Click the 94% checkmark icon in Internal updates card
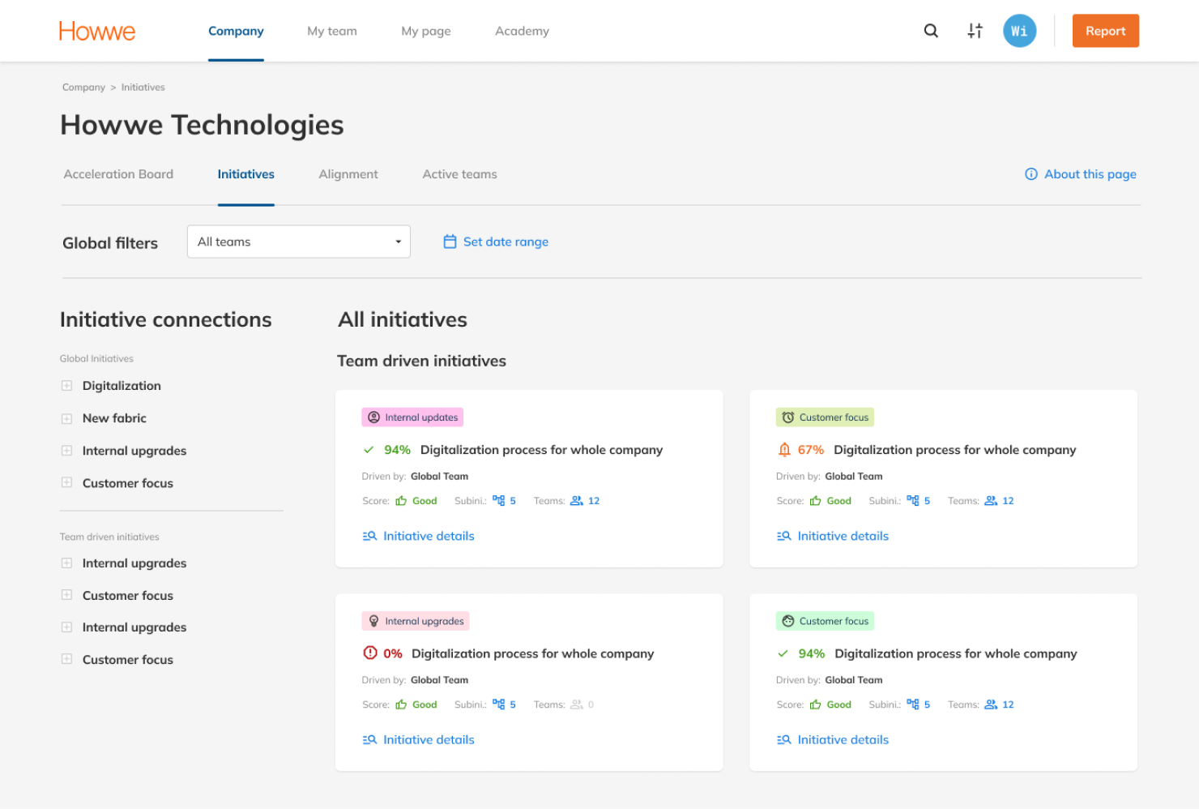The height and width of the screenshot is (809, 1199). (x=369, y=450)
